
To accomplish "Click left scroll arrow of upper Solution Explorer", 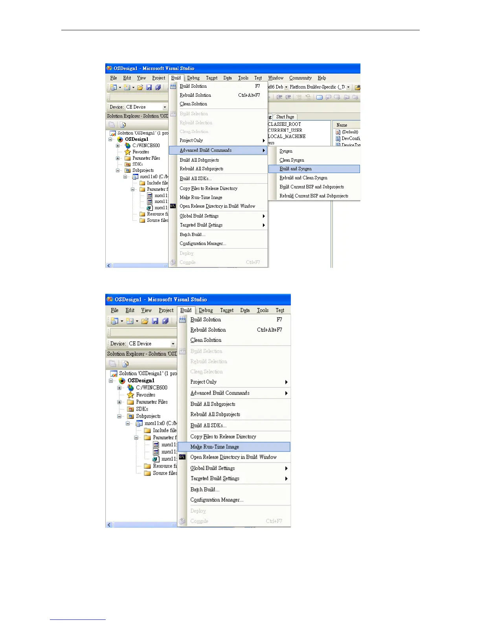I will (x=109, y=265).
